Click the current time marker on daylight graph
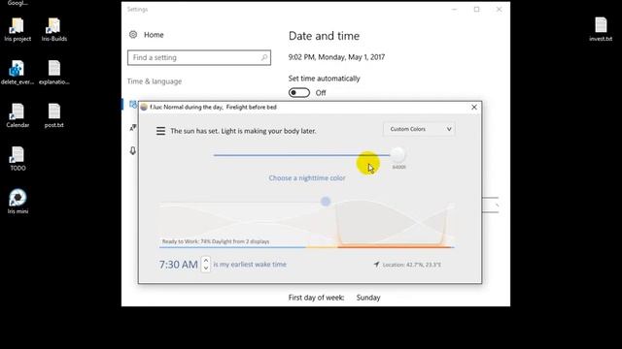The width and height of the screenshot is (622, 349). click(x=326, y=202)
